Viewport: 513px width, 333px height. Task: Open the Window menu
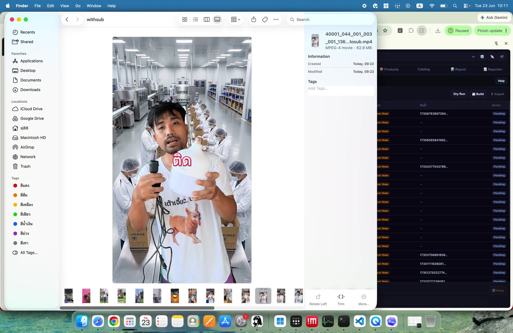point(94,6)
